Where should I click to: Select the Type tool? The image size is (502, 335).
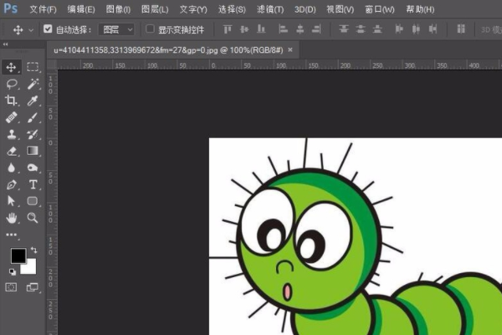point(33,184)
